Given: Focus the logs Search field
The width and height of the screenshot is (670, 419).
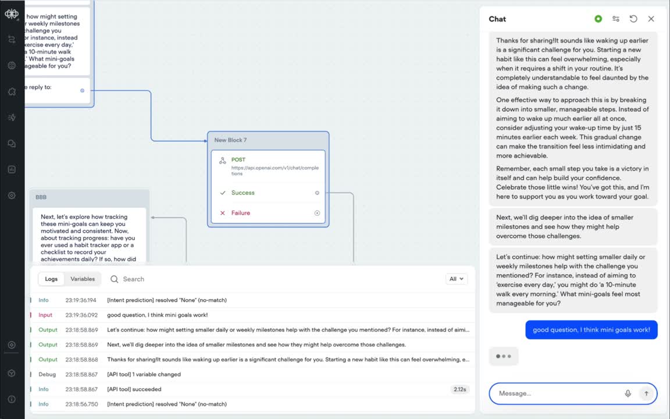Looking at the screenshot, I should tap(273, 279).
